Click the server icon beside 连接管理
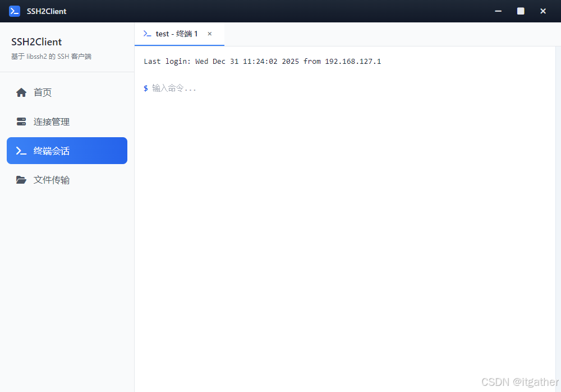Image resolution: width=561 pixels, height=392 pixels. [21, 122]
